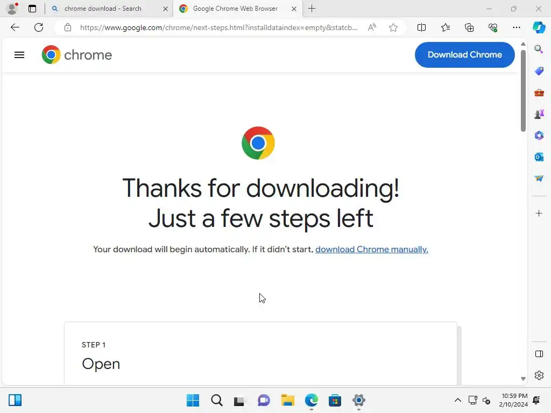Click the vertical scrollbar thumb
The height and width of the screenshot is (413, 551).
(523, 90)
